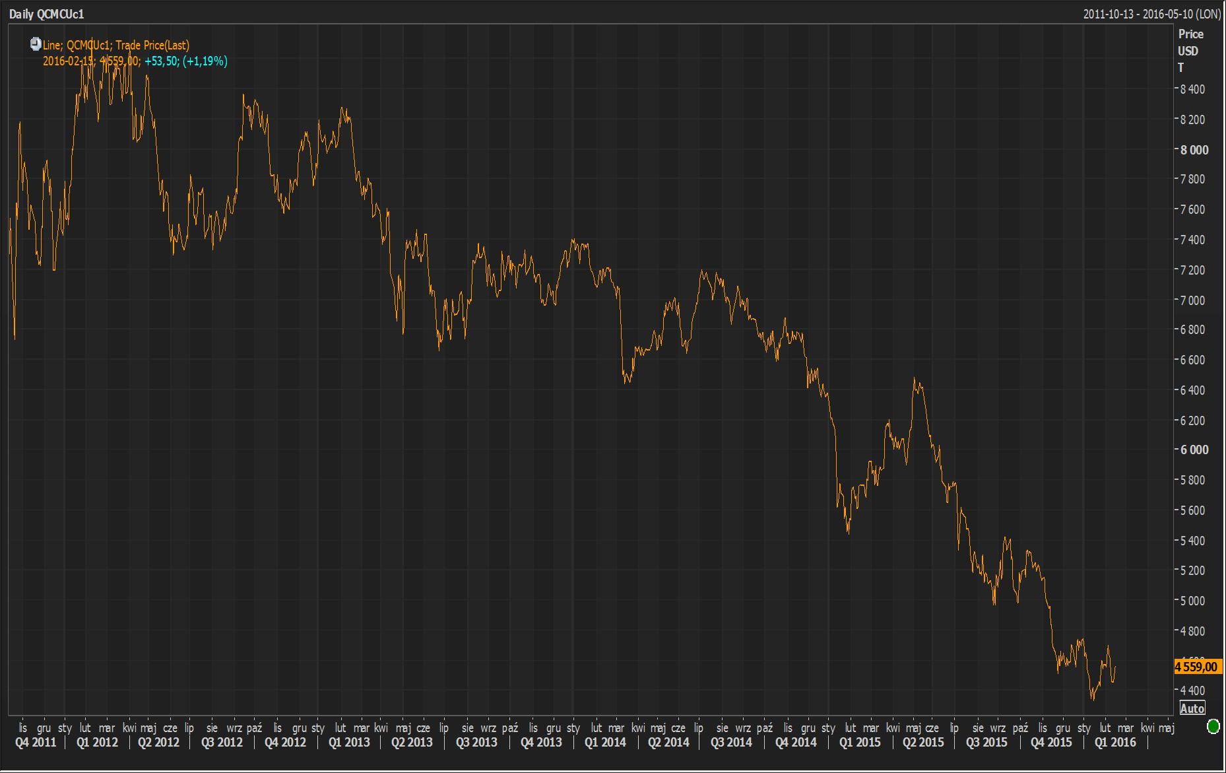Click the 7 800 price axis label

(1192, 179)
